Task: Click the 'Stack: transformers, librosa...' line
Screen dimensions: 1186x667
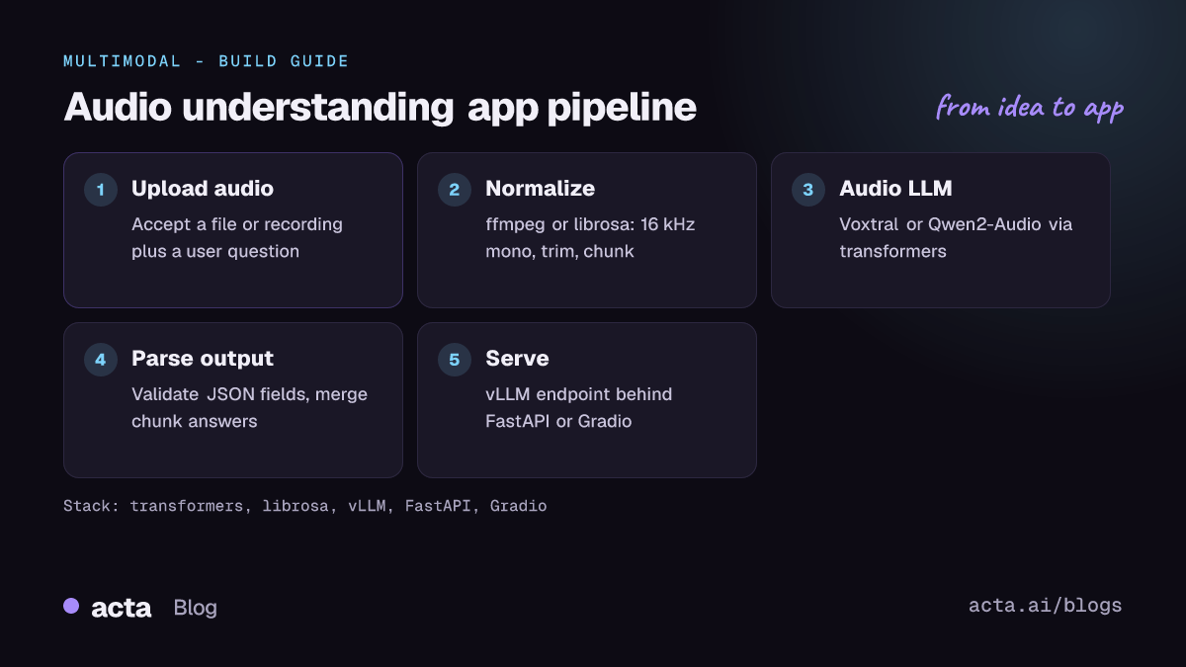Action: point(305,506)
